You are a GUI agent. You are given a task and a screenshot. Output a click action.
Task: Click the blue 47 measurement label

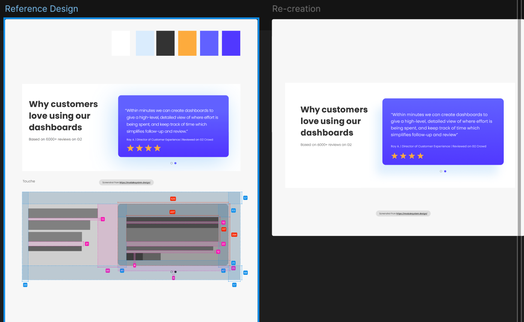(x=223, y=270)
